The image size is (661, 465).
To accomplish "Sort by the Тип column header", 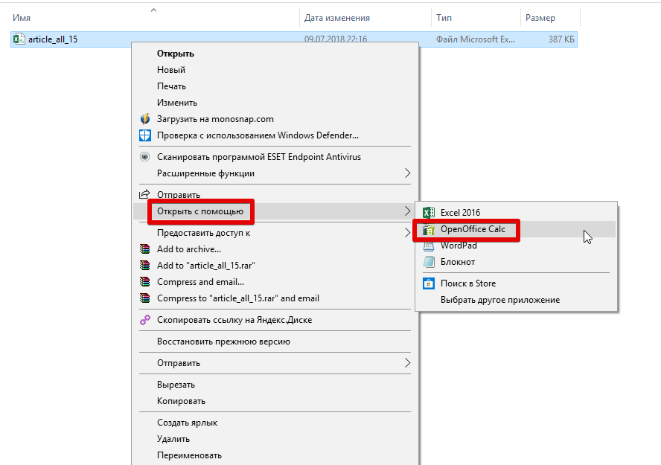I will coord(444,18).
